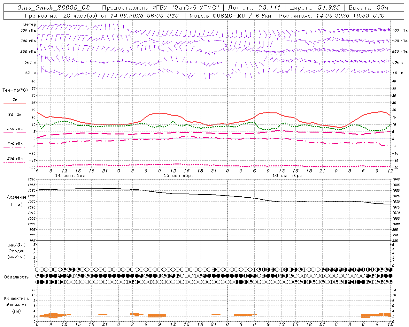
Task: Click left wind-level label 10 м
Action: pyautogui.click(x=31, y=73)
